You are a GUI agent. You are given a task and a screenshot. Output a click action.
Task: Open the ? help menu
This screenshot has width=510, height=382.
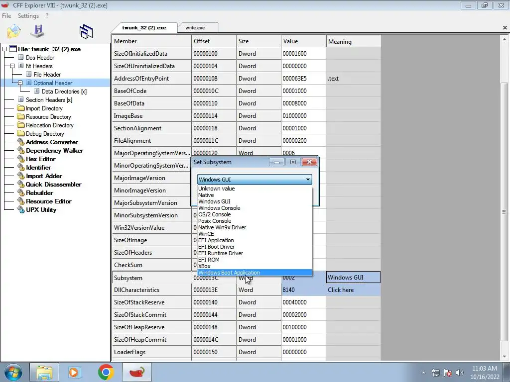[x=47, y=15]
